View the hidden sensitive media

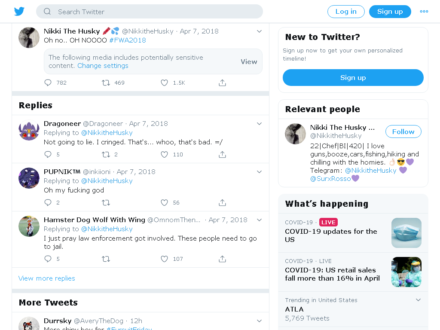click(249, 62)
